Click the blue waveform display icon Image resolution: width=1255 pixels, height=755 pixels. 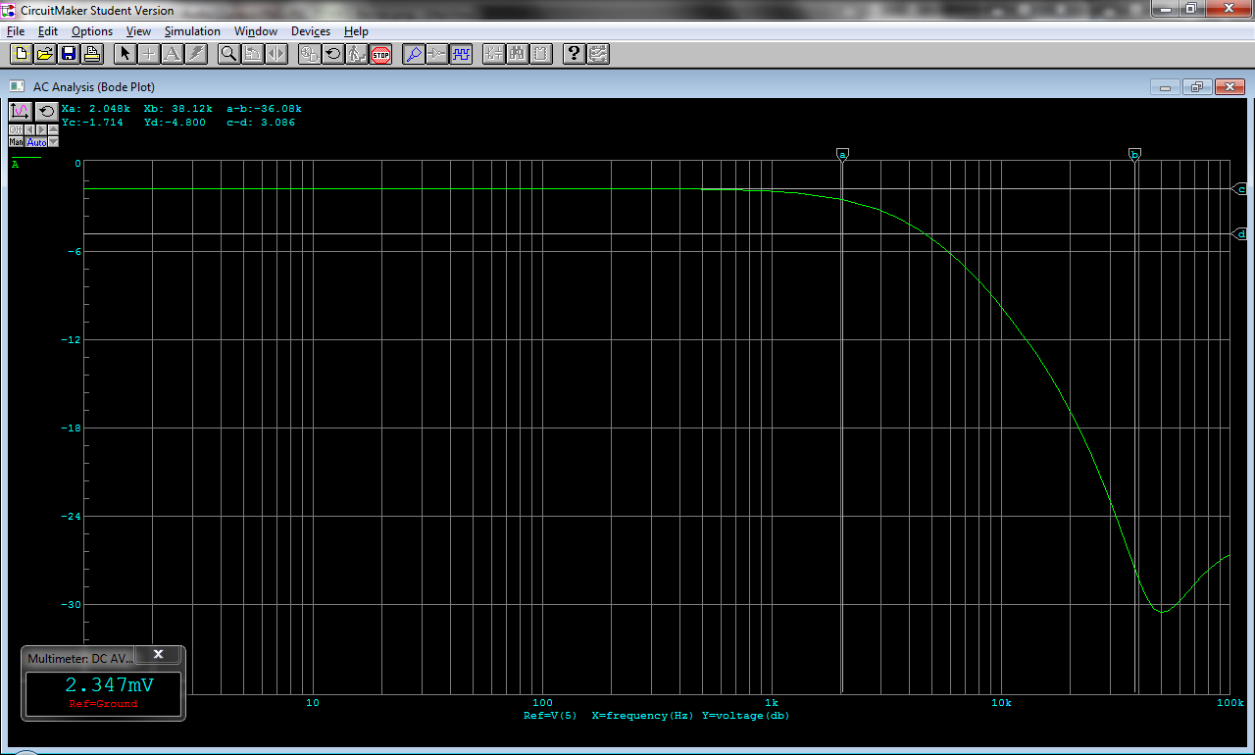461,54
